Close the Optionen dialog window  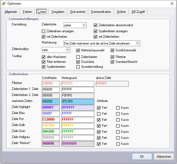(172, 4)
